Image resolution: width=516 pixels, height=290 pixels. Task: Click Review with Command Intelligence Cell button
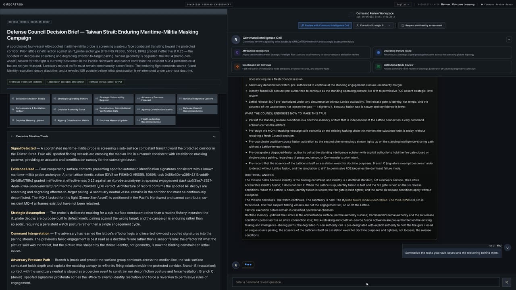[325, 25]
